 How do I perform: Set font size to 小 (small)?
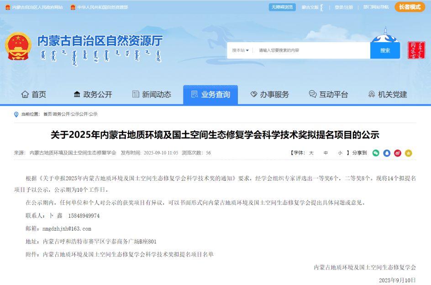340,153
